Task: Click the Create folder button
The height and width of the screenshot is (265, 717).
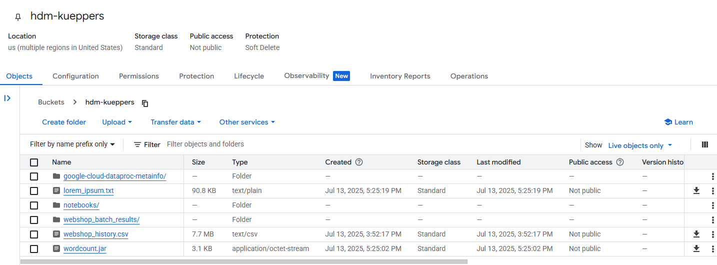Action: (x=64, y=122)
